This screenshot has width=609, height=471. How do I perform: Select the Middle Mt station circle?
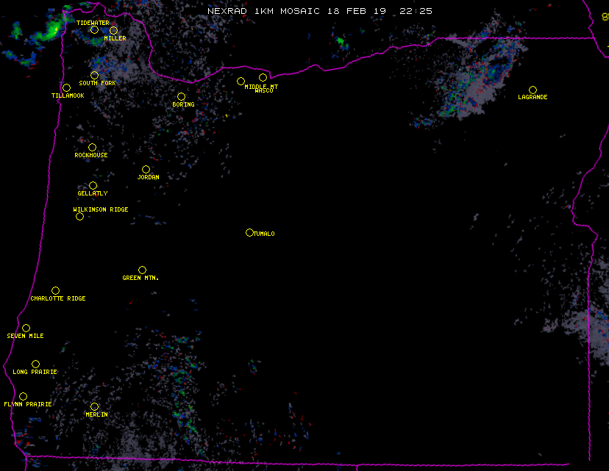(x=241, y=82)
